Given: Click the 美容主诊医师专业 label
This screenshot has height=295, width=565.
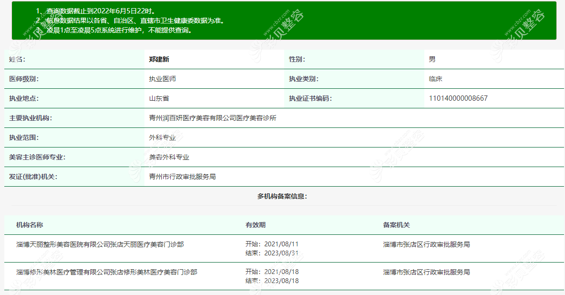Looking at the screenshot, I should pyautogui.click(x=37, y=158).
